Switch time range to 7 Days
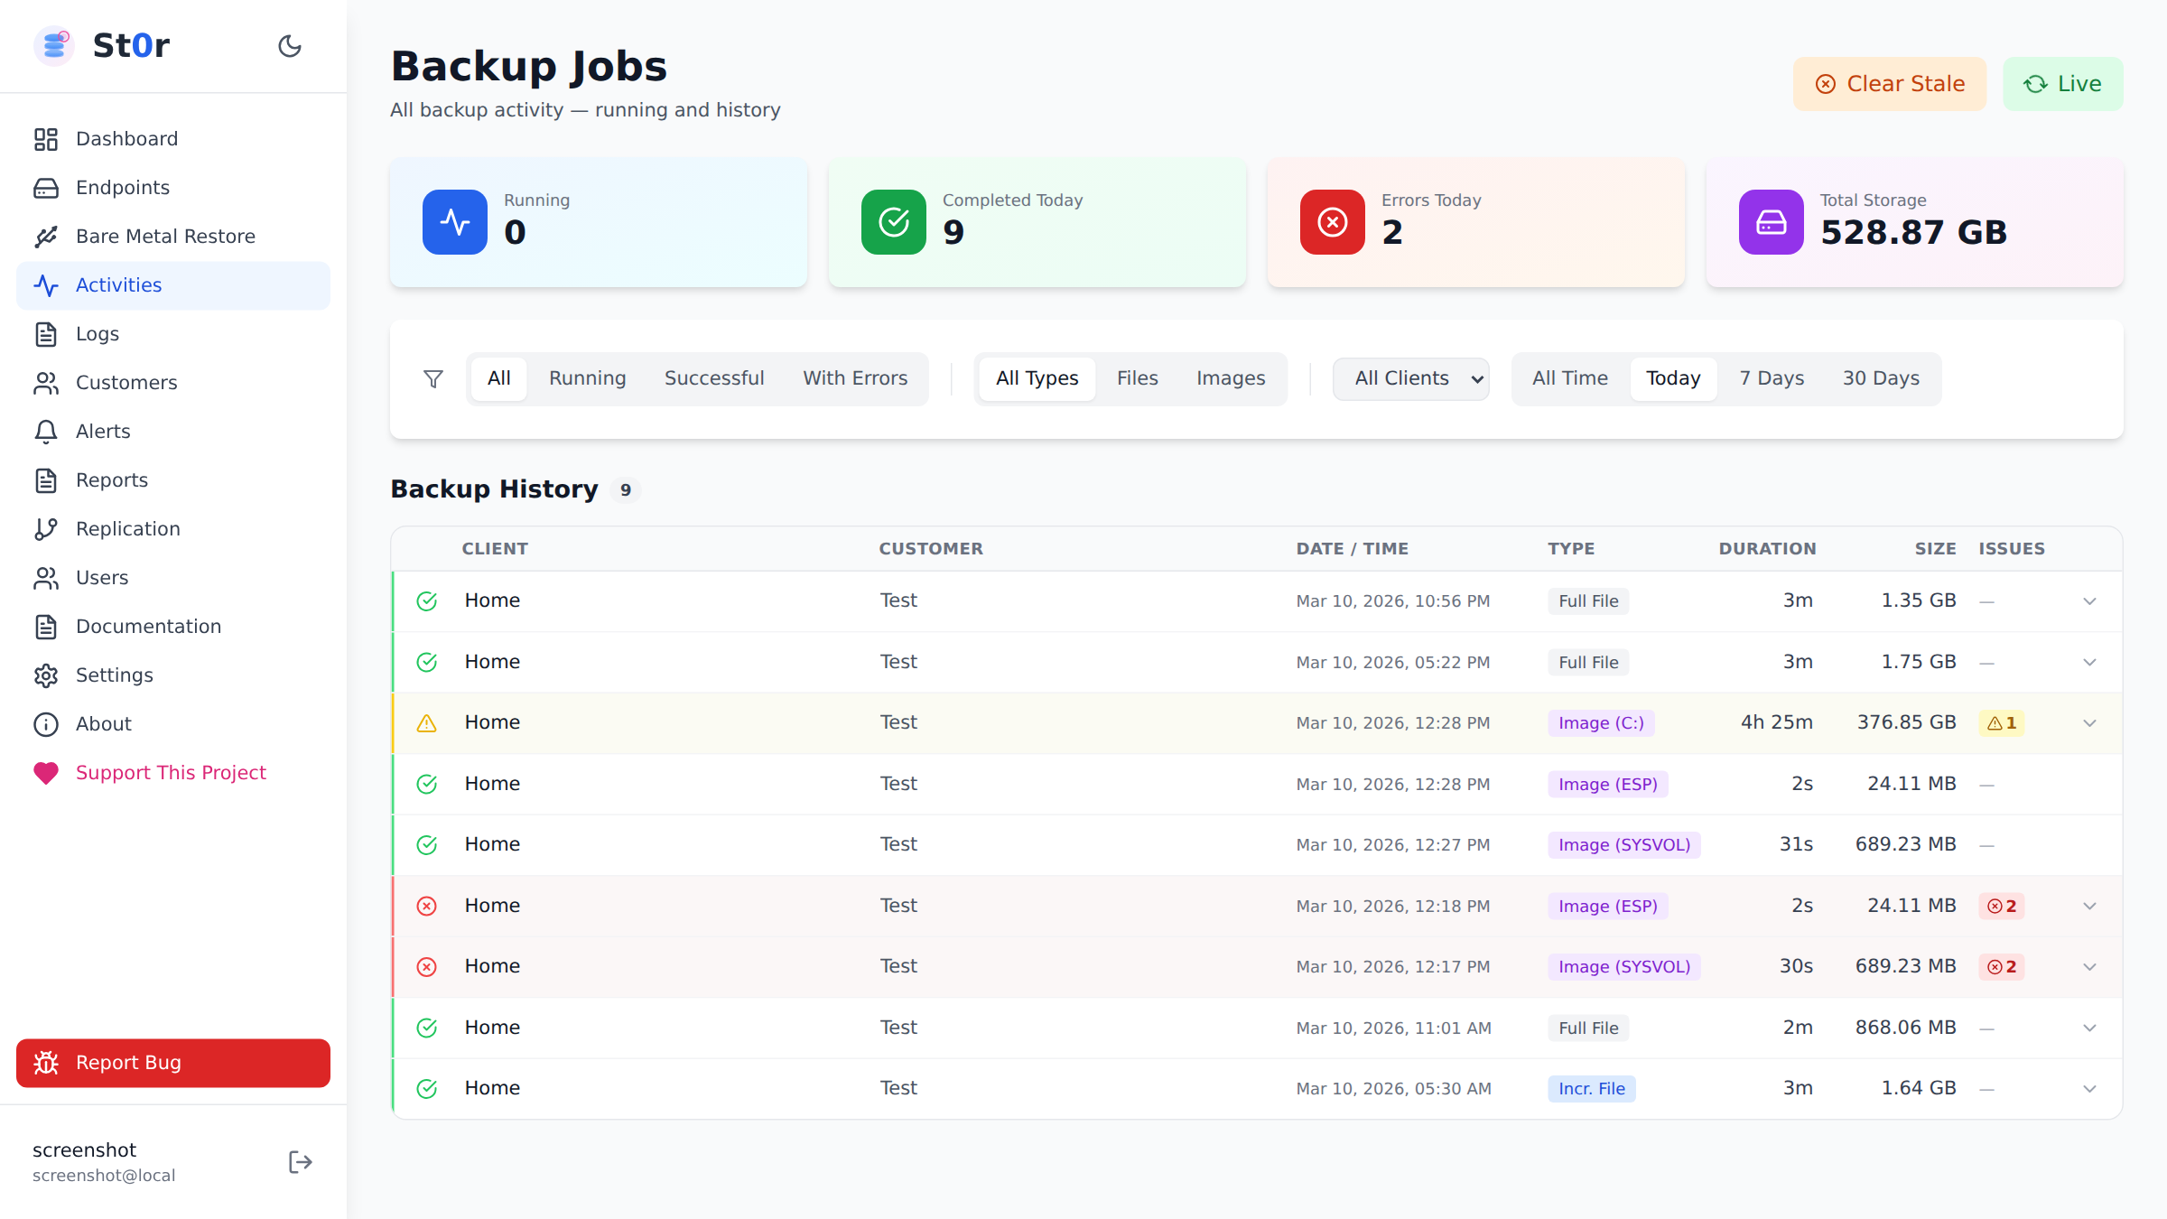Screen dimensions: 2167x1219 click(1771, 377)
